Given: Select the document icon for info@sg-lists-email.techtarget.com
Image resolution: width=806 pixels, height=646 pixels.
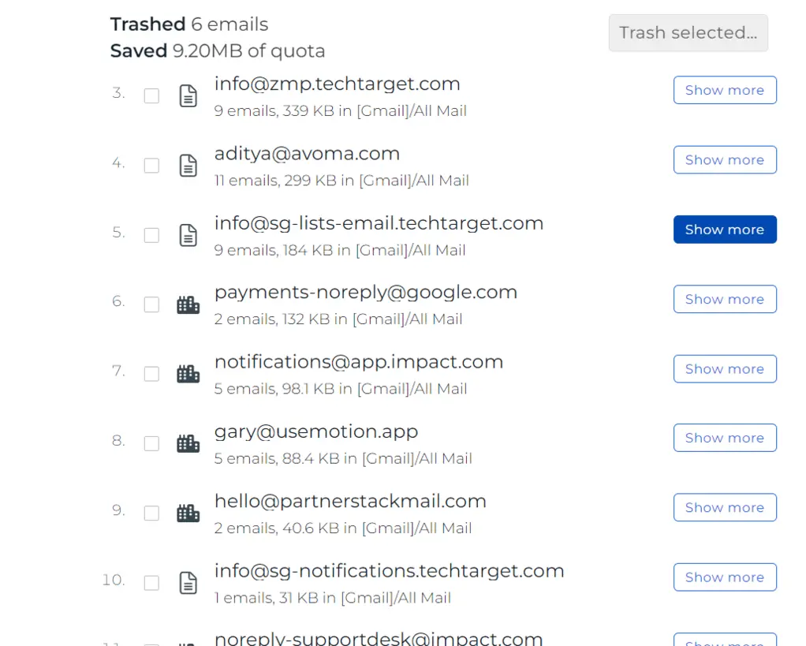Looking at the screenshot, I should [x=188, y=235].
